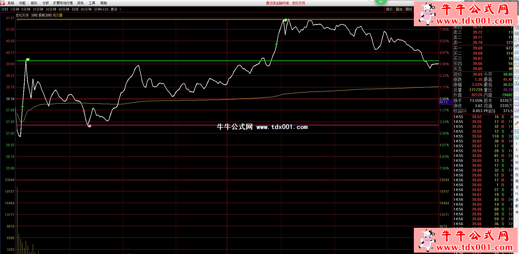519x254 pixels.
Task: Click the green refresh icon in sidebar
Action: coord(517,138)
